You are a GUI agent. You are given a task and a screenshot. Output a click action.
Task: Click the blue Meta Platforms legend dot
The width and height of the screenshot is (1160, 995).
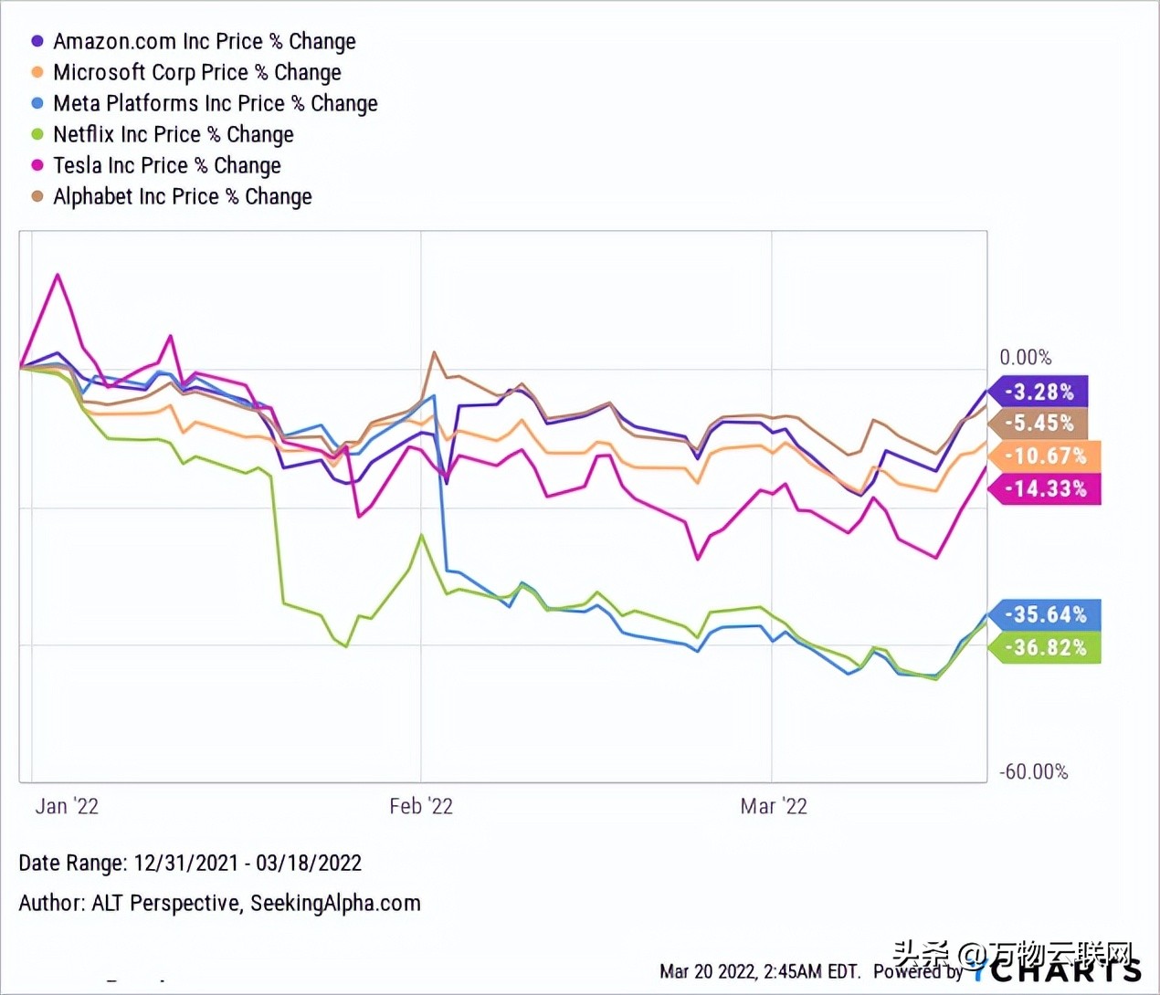(x=37, y=103)
